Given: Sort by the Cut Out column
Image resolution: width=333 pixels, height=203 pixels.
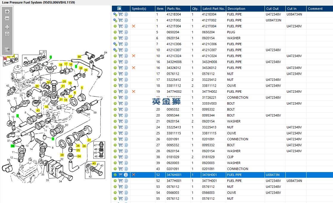Looking at the screenshot, I should coord(275,9).
